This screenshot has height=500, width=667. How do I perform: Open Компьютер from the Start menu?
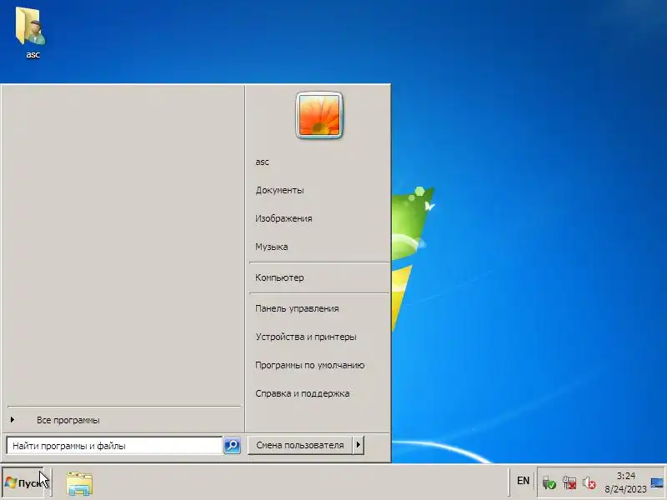click(279, 277)
